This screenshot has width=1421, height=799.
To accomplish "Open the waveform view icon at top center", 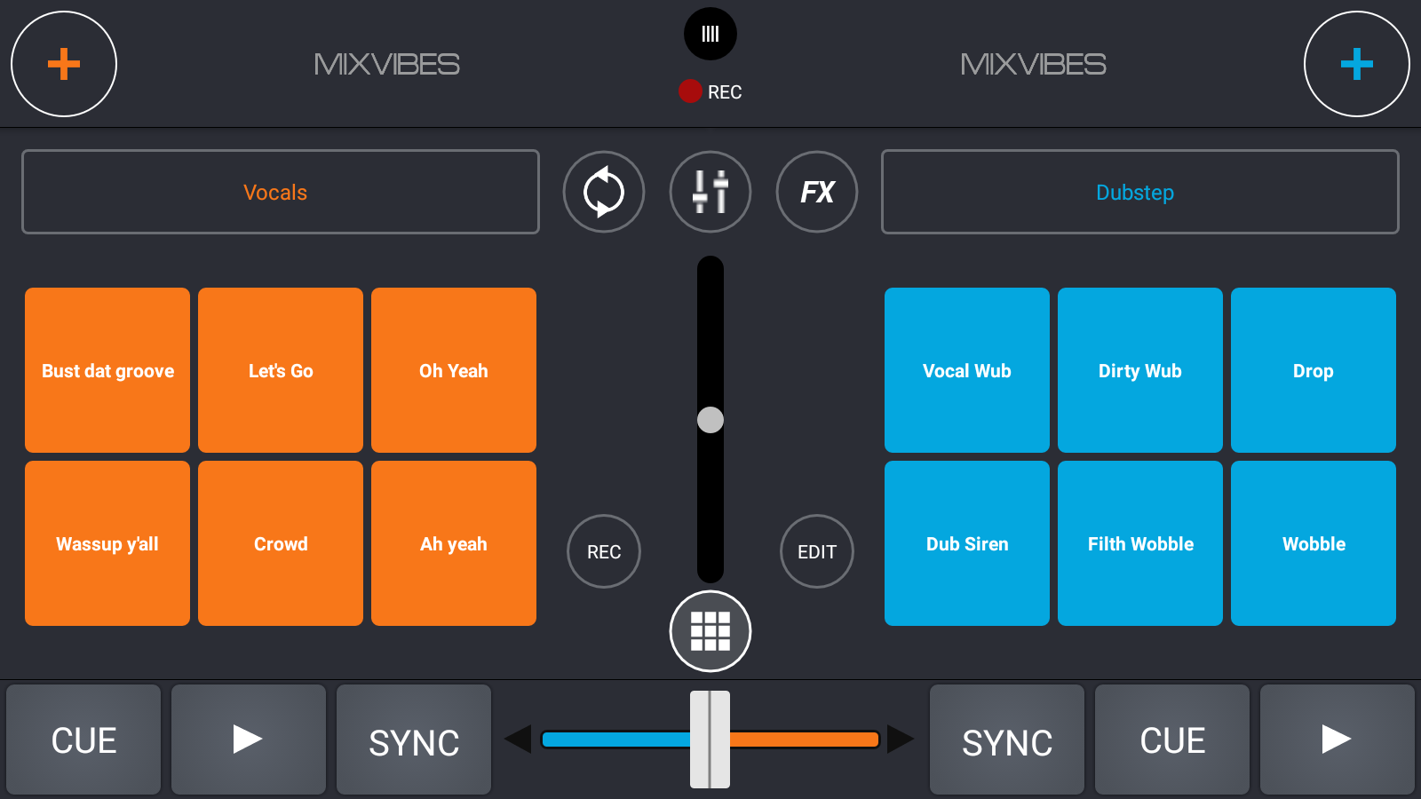I will (710, 34).
